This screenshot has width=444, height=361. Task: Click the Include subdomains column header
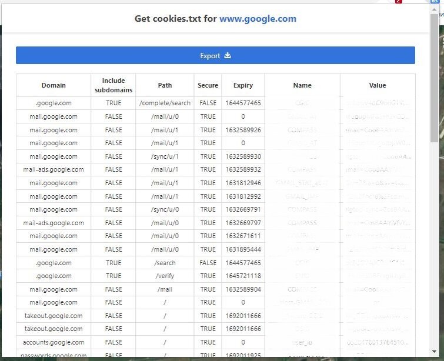pos(113,85)
